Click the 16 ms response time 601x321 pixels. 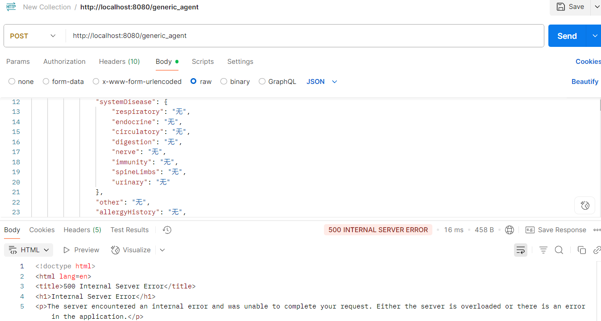pyautogui.click(x=454, y=230)
